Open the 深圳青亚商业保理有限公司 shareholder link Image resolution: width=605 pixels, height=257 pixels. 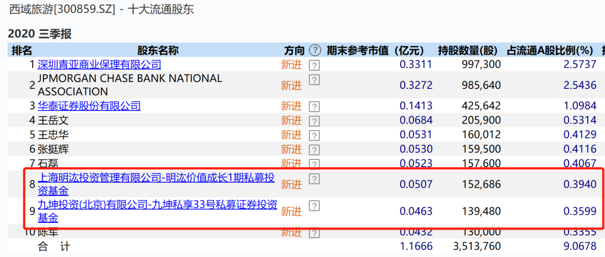pyautogui.click(x=99, y=65)
